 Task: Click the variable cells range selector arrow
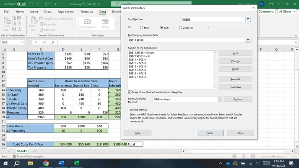248,40
